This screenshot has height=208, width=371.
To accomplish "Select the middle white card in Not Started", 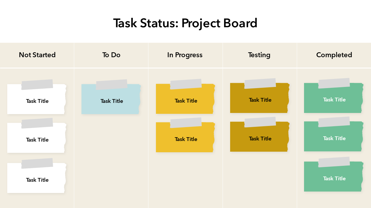I will coord(37,140).
